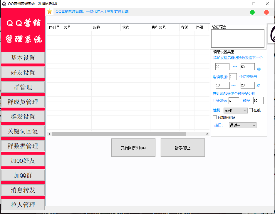Click 暂停 seconds field showing 60
The width and height of the screenshot is (275, 214).
(258, 101)
